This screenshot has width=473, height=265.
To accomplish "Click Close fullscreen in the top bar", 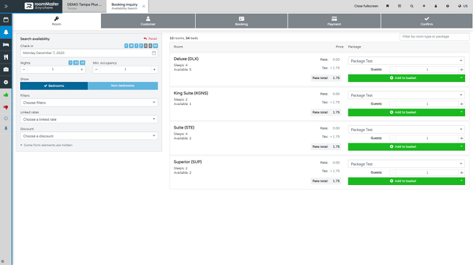I will pos(366,6).
